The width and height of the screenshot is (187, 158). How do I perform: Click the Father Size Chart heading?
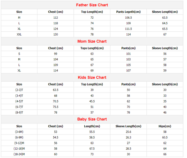(92, 5)
